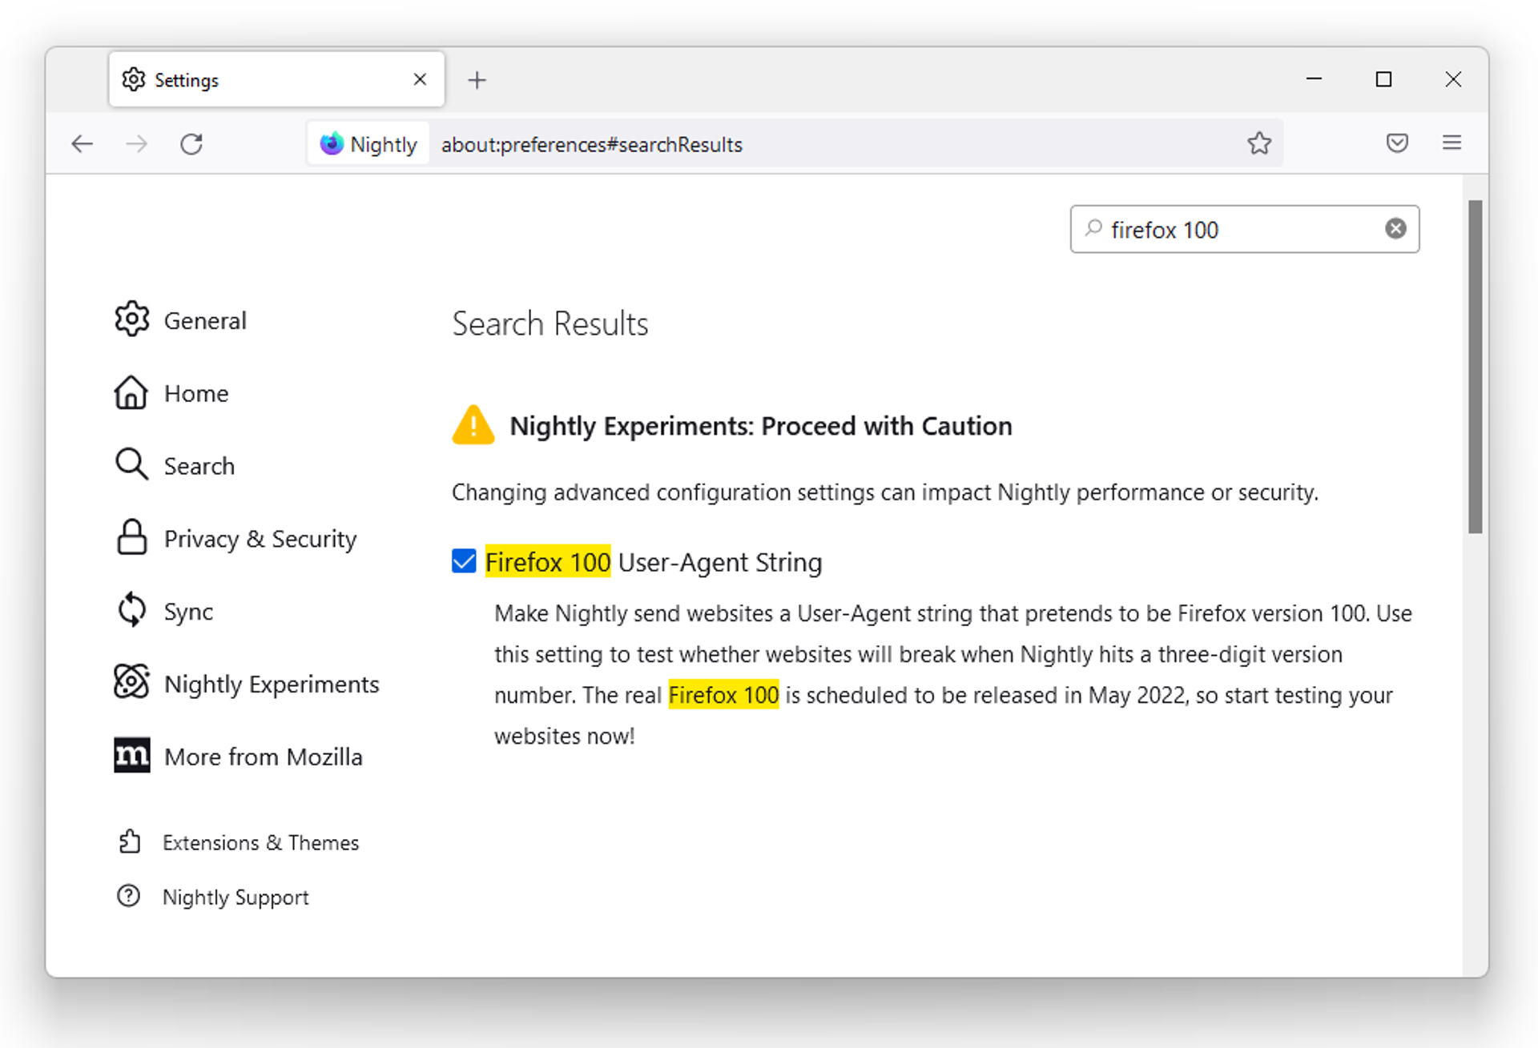Select the Settings tab

pos(276,79)
